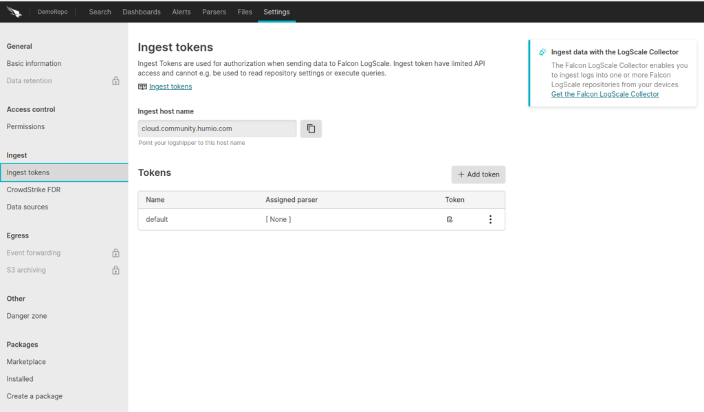Open the Marketplace packages page
This screenshot has width=704, height=412.
pos(26,362)
